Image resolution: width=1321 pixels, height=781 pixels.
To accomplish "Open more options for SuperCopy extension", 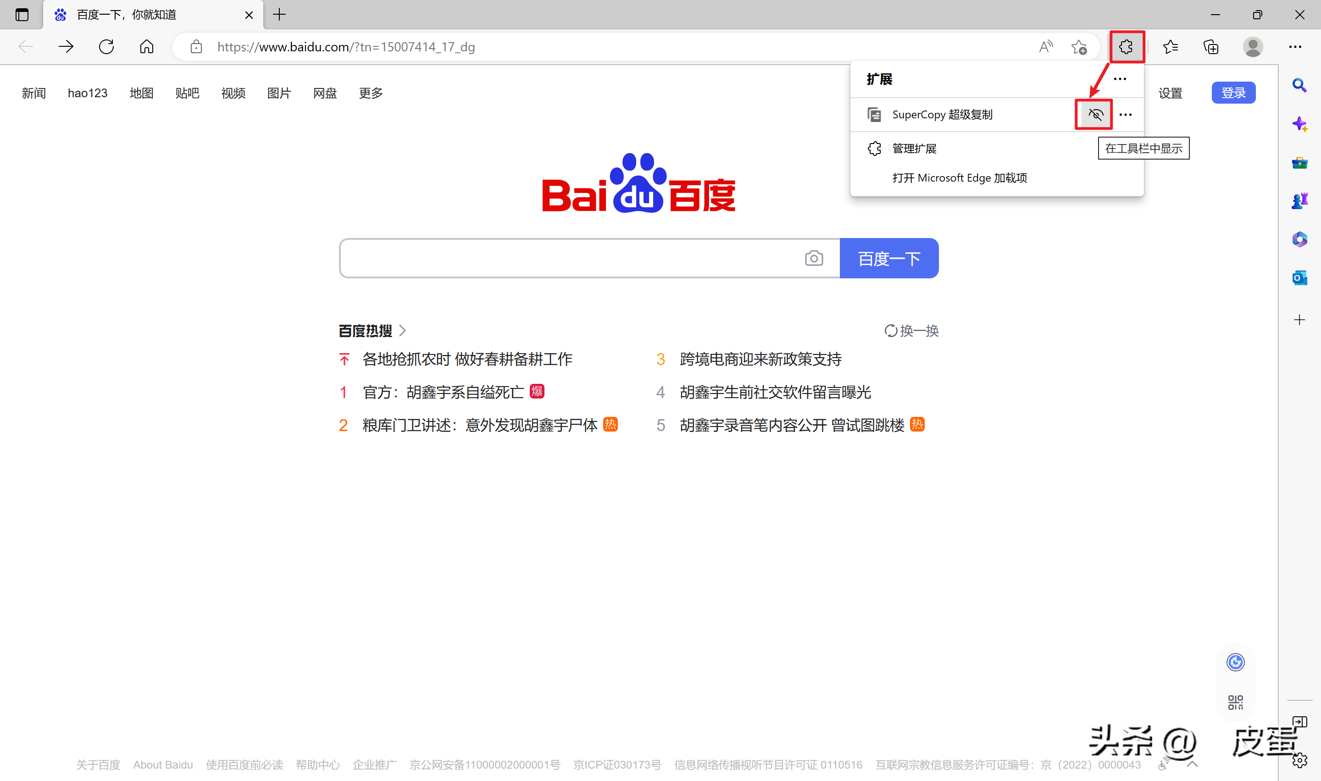I will (1125, 114).
